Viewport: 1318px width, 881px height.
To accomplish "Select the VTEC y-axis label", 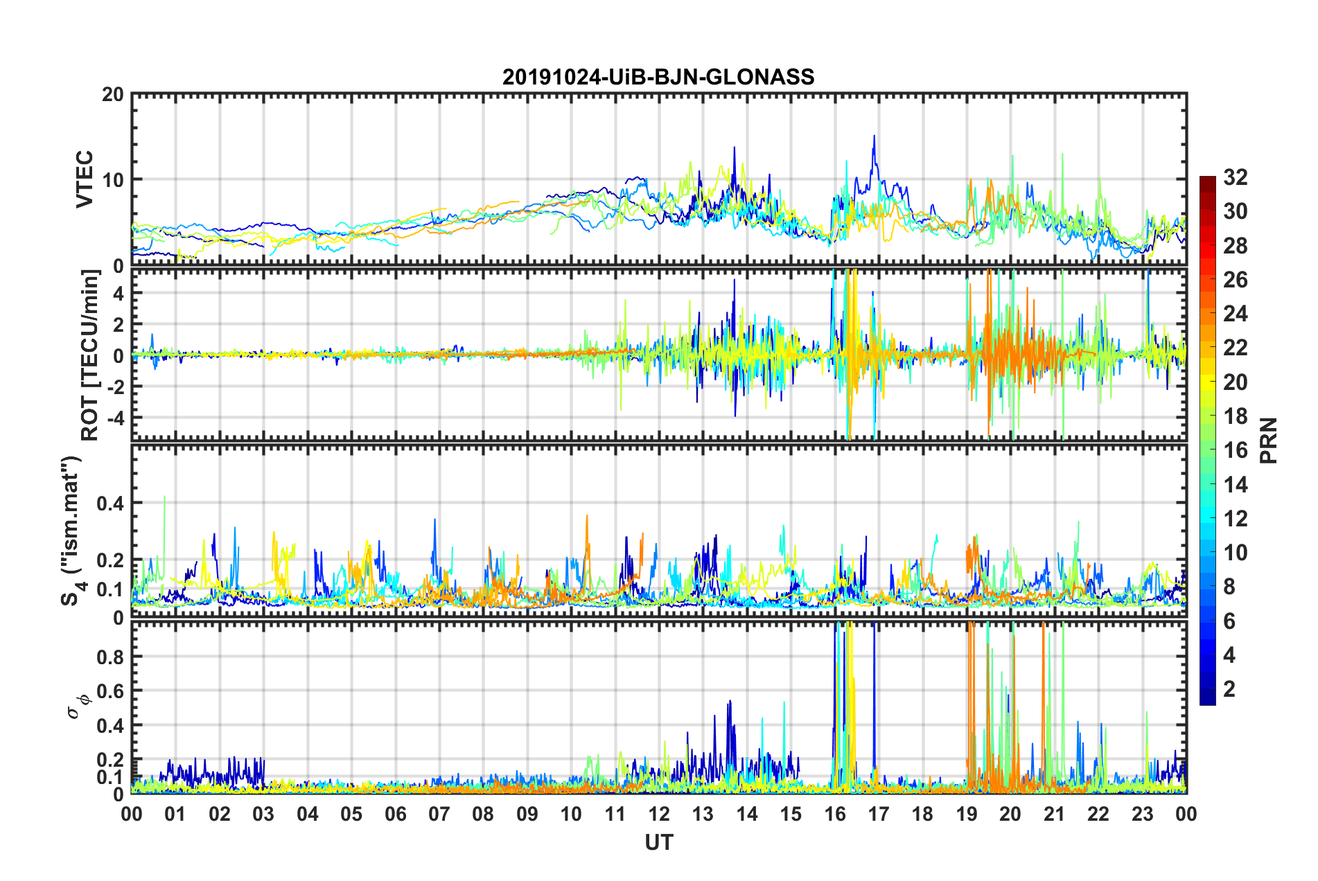I will pyautogui.click(x=85, y=179).
